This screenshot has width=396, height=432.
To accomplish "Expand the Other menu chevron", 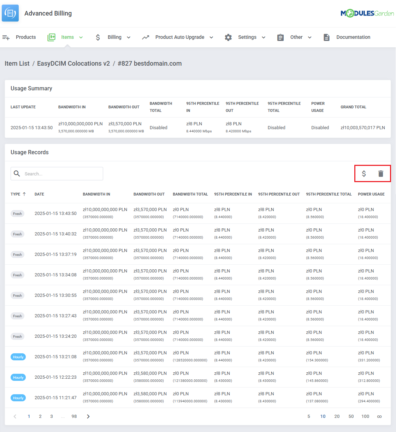I will point(310,37).
